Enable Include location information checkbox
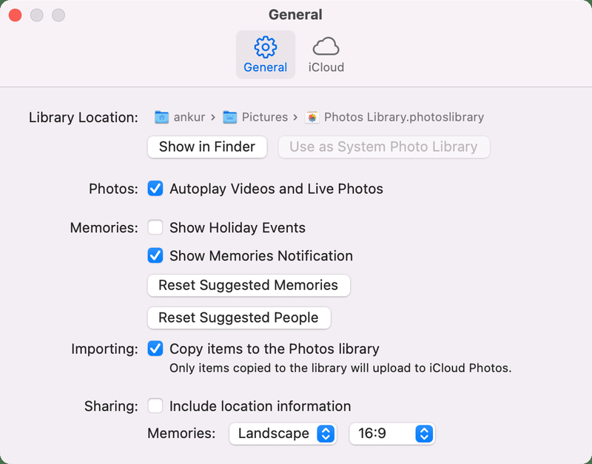The width and height of the screenshot is (592, 464). (155, 406)
